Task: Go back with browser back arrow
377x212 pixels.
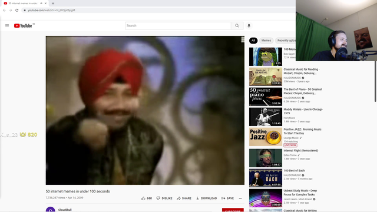Action: [x=4, y=10]
